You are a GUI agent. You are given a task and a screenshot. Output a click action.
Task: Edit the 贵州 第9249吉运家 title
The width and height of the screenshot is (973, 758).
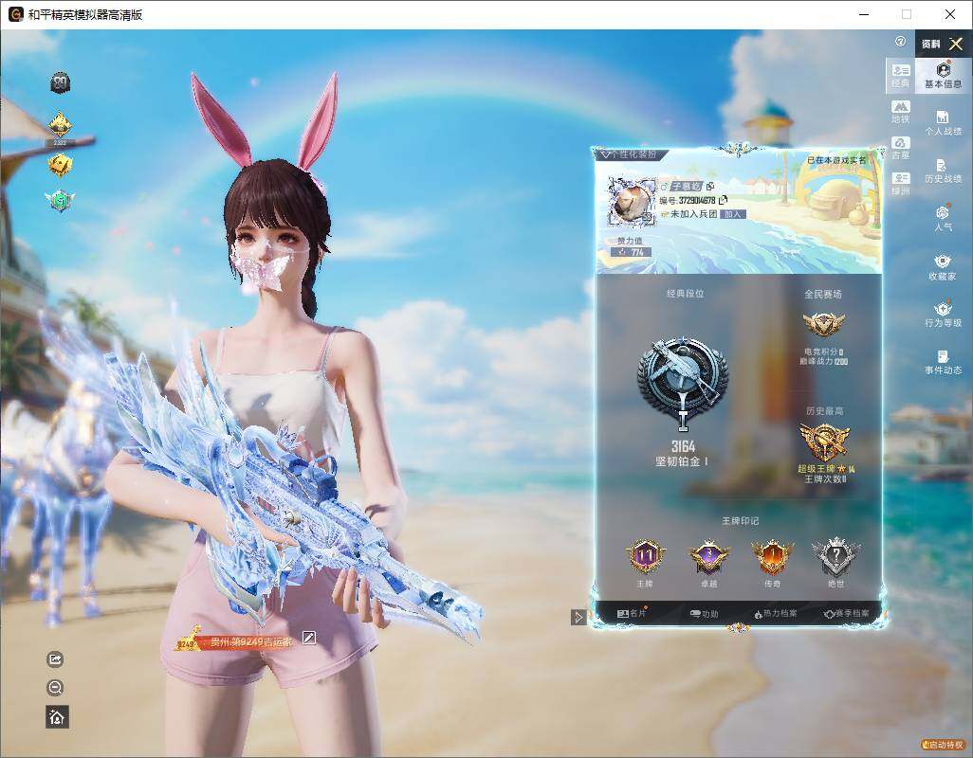[308, 638]
